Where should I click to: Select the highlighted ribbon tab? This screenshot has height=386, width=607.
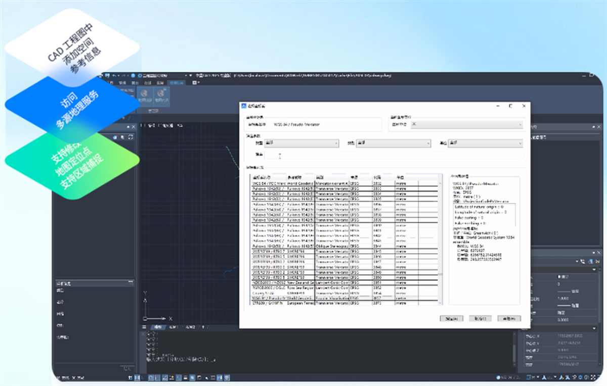click(177, 82)
